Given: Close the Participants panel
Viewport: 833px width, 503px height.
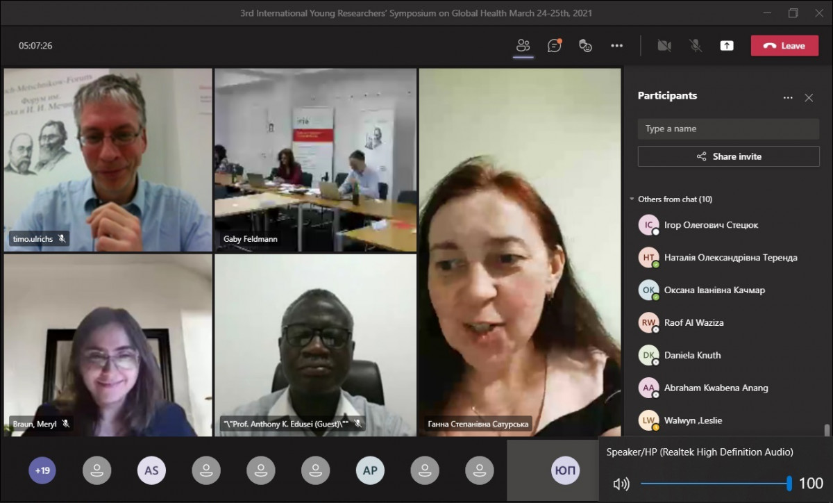Looking at the screenshot, I should [x=809, y=98].
